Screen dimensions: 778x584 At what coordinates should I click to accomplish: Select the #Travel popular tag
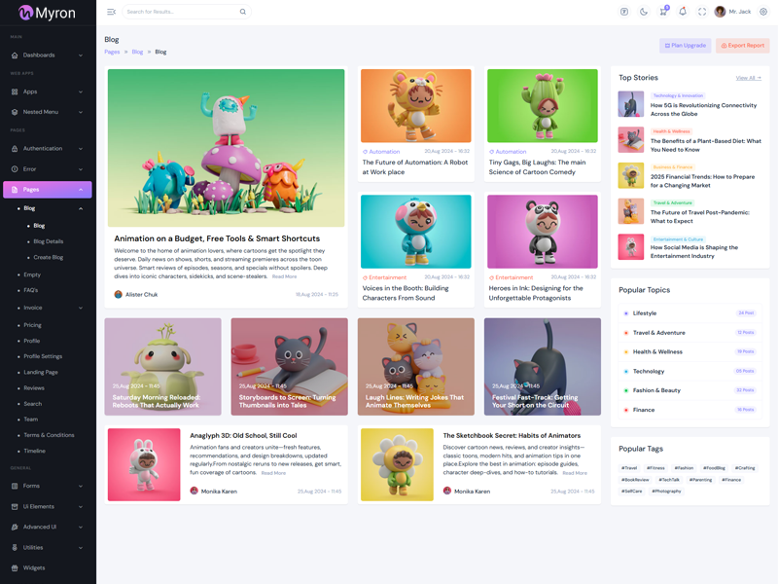coord(629,468)
